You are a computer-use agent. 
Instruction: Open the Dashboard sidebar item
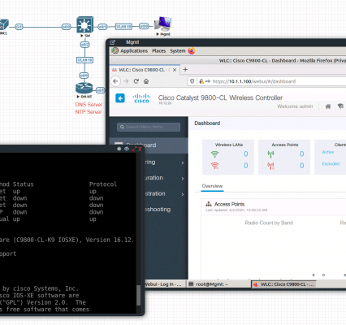click(x=149, y=145)
